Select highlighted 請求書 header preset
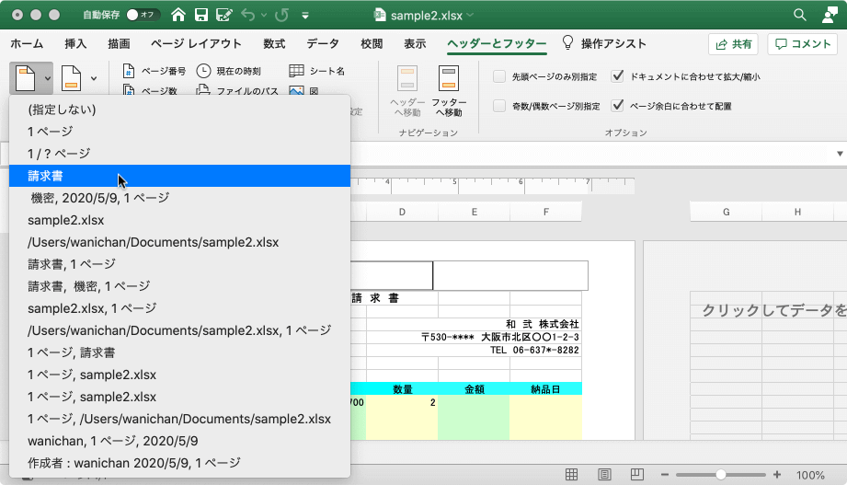 tap(179, 176)
